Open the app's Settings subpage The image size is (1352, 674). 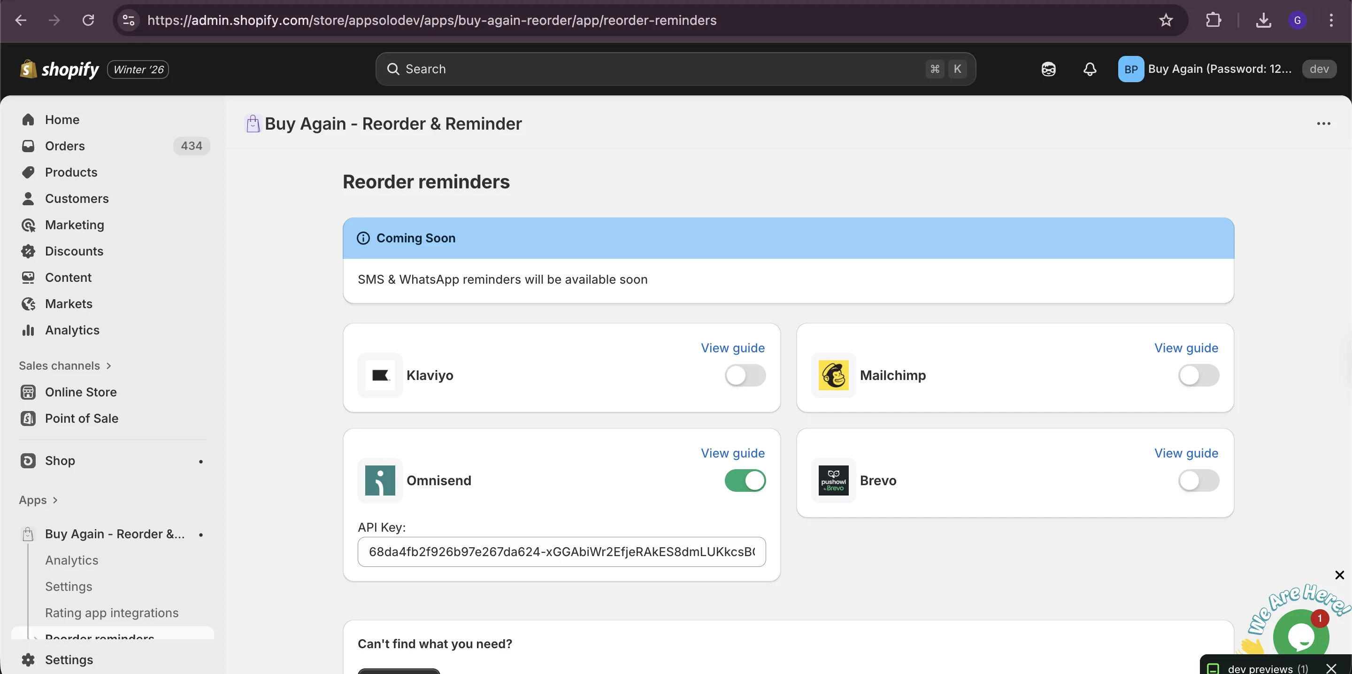69,586
